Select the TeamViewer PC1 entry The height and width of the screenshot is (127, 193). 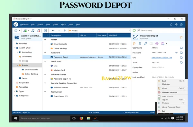click(x=87, y=96)
